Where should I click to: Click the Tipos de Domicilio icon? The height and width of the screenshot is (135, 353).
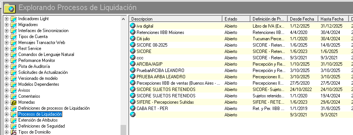[13, 132]
